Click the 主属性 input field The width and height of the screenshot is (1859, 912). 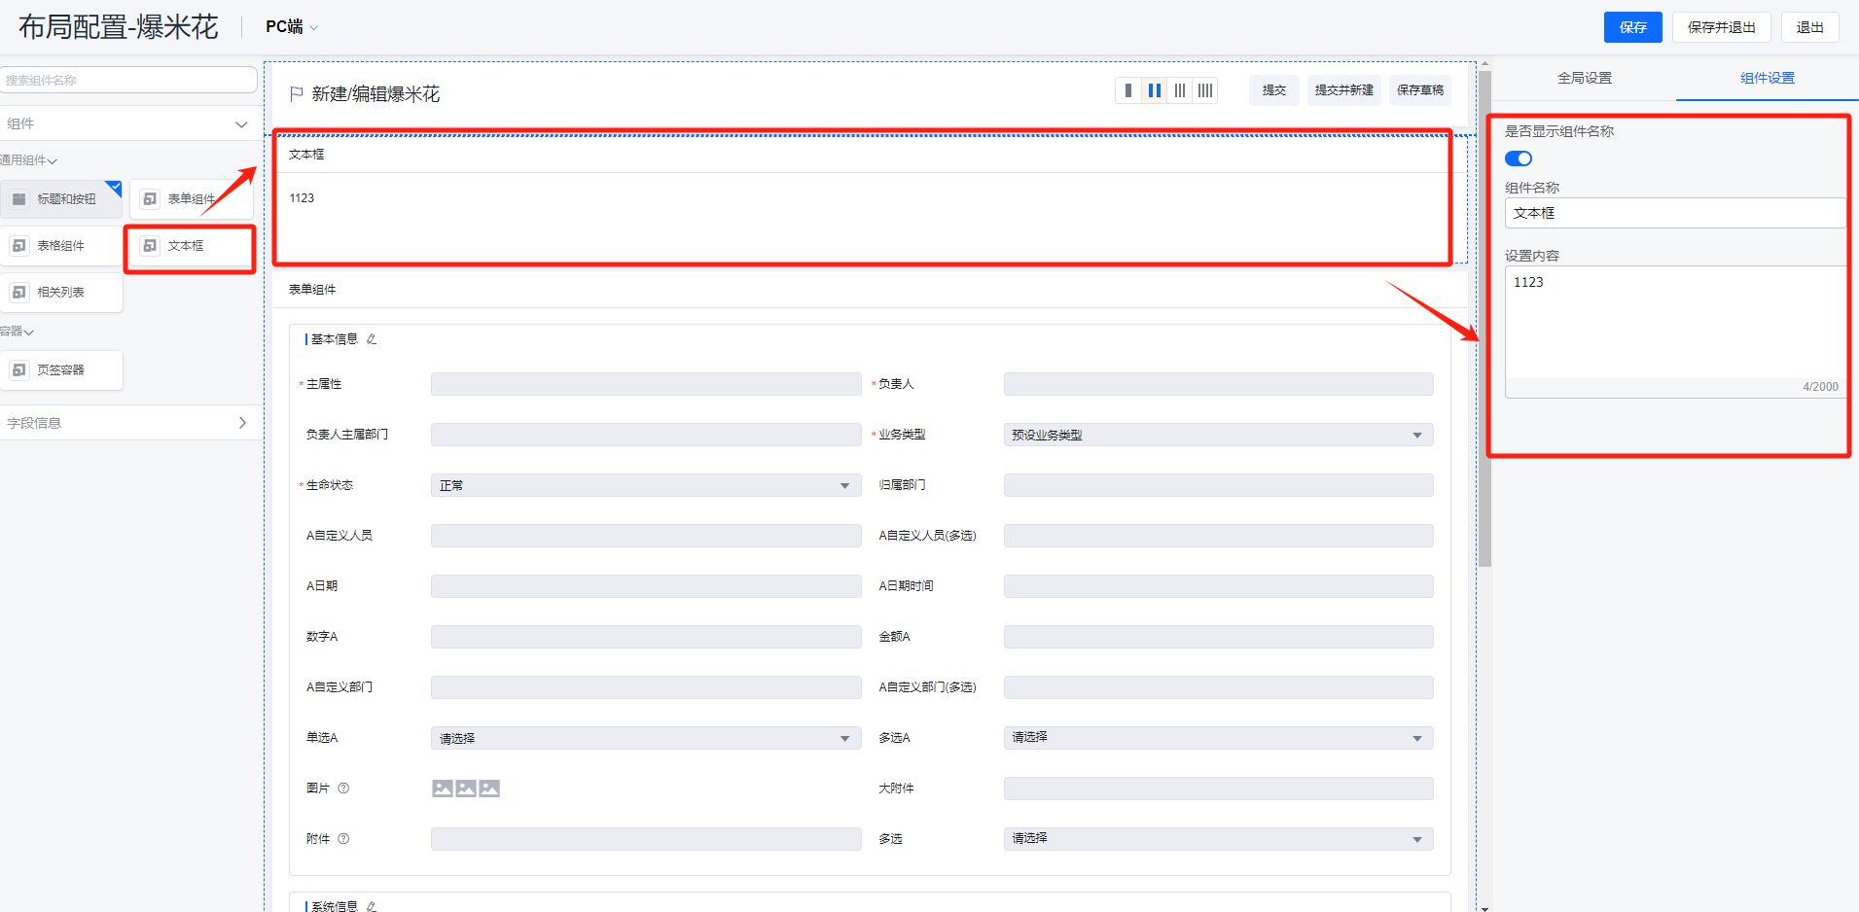coord(646,384)
